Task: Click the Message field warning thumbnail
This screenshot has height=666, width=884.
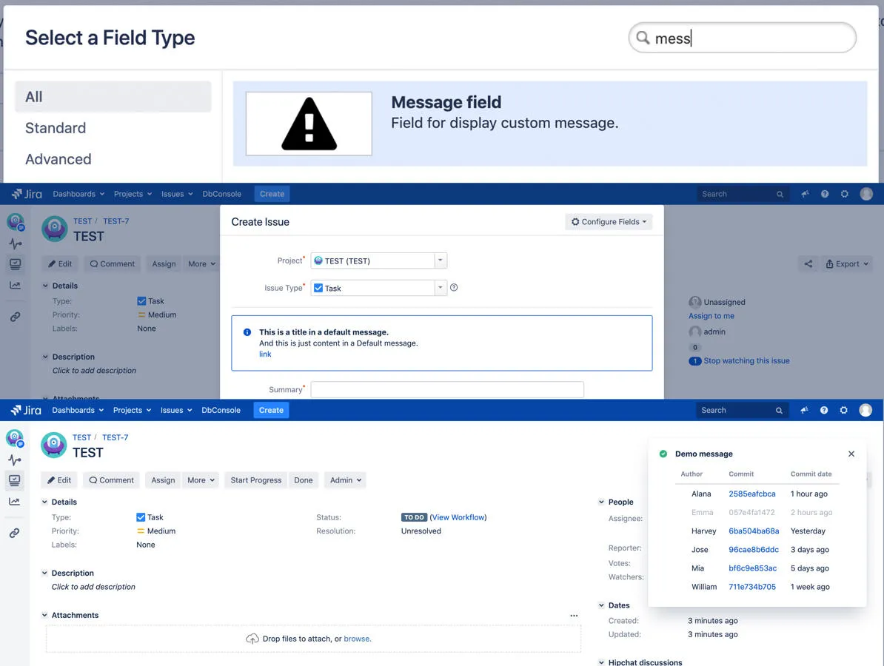Action: point(309,124)
